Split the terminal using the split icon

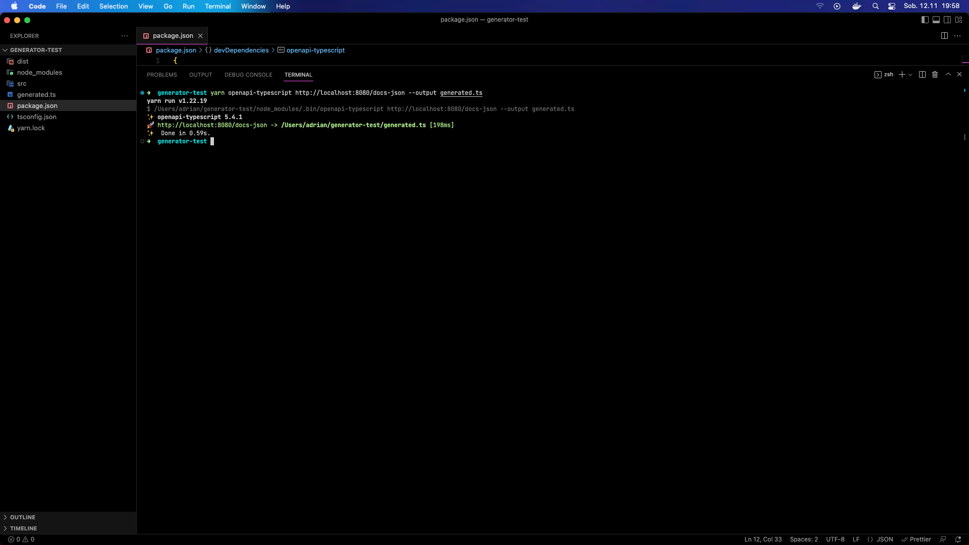coord(922,74)
